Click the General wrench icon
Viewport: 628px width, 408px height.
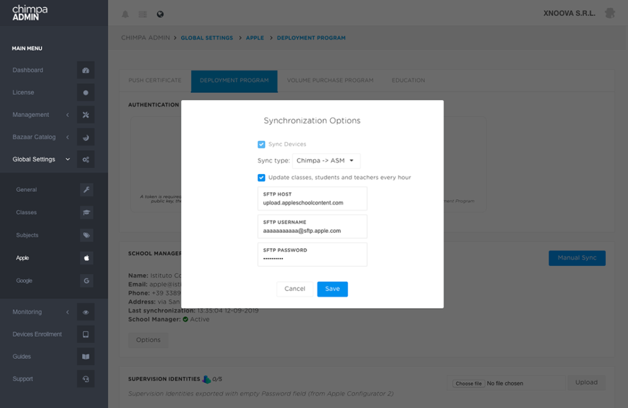tap(86, 189)
